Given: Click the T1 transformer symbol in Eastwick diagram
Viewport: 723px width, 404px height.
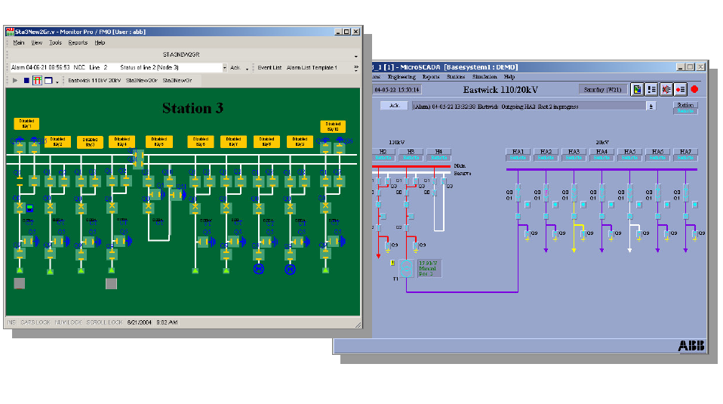Looking at the screenshot, I should pos(406,268).
